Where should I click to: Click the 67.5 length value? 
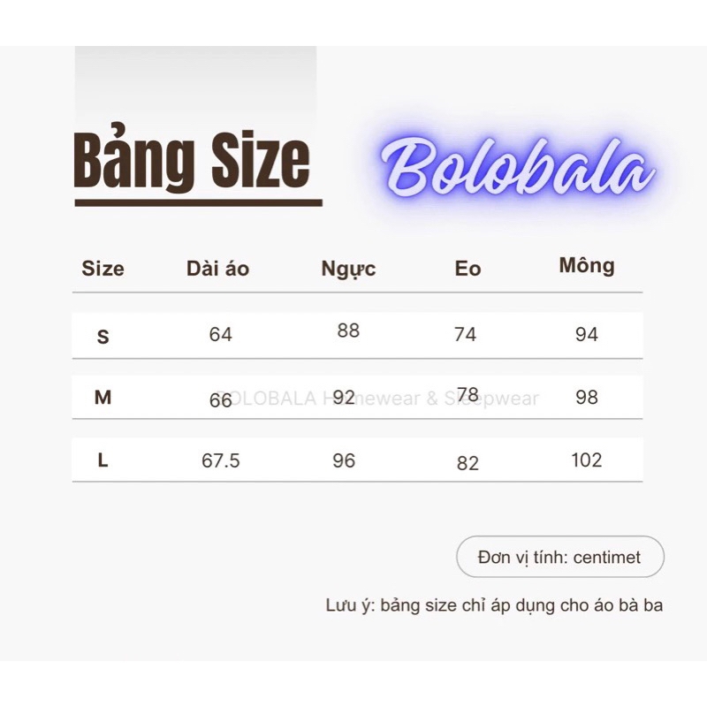tap(220, 460)
